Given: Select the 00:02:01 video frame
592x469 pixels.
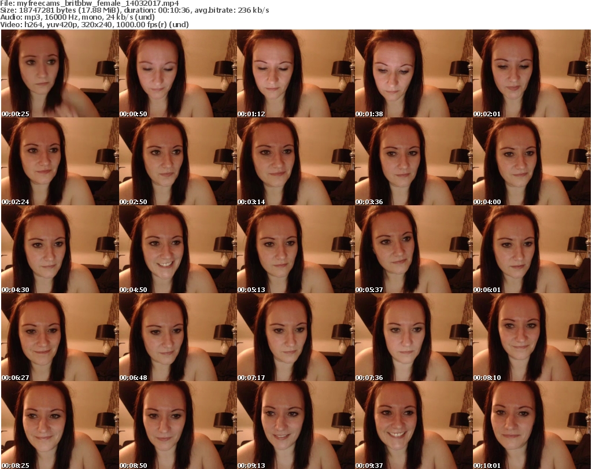Looking at the screenshot, I should point(532,73).
